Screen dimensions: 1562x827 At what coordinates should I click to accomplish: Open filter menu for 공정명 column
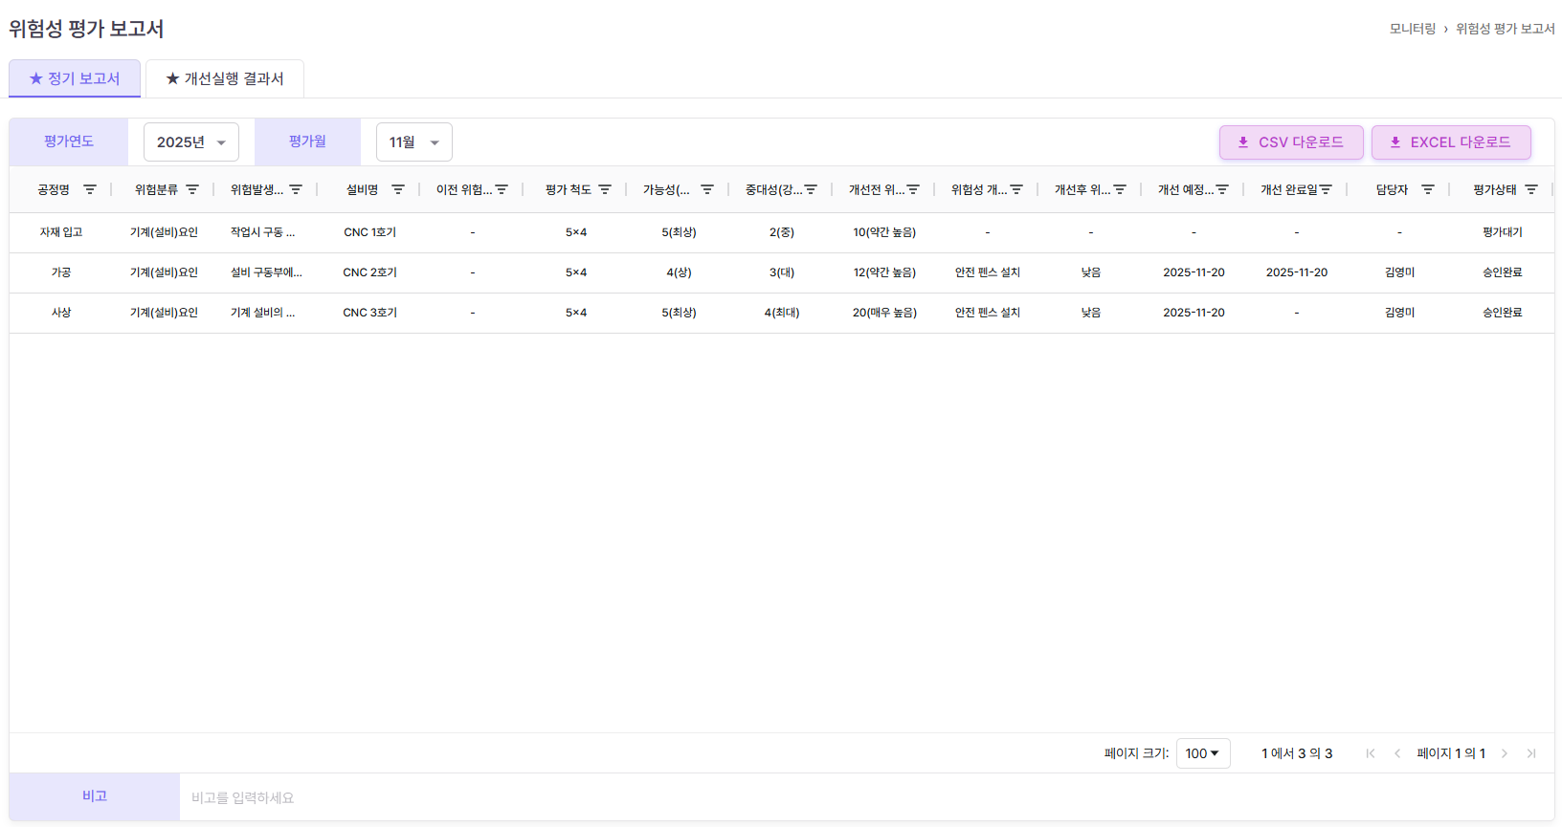coord(90,189)
